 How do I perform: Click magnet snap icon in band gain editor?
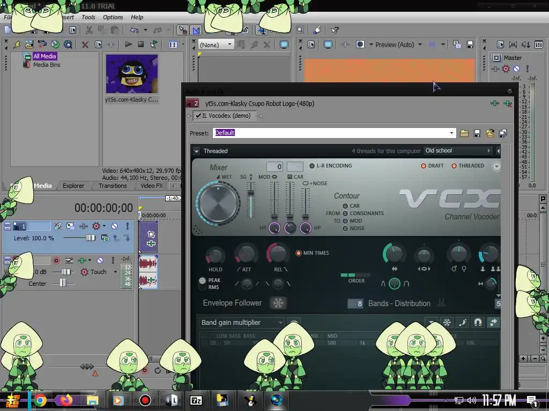[478, 322]
